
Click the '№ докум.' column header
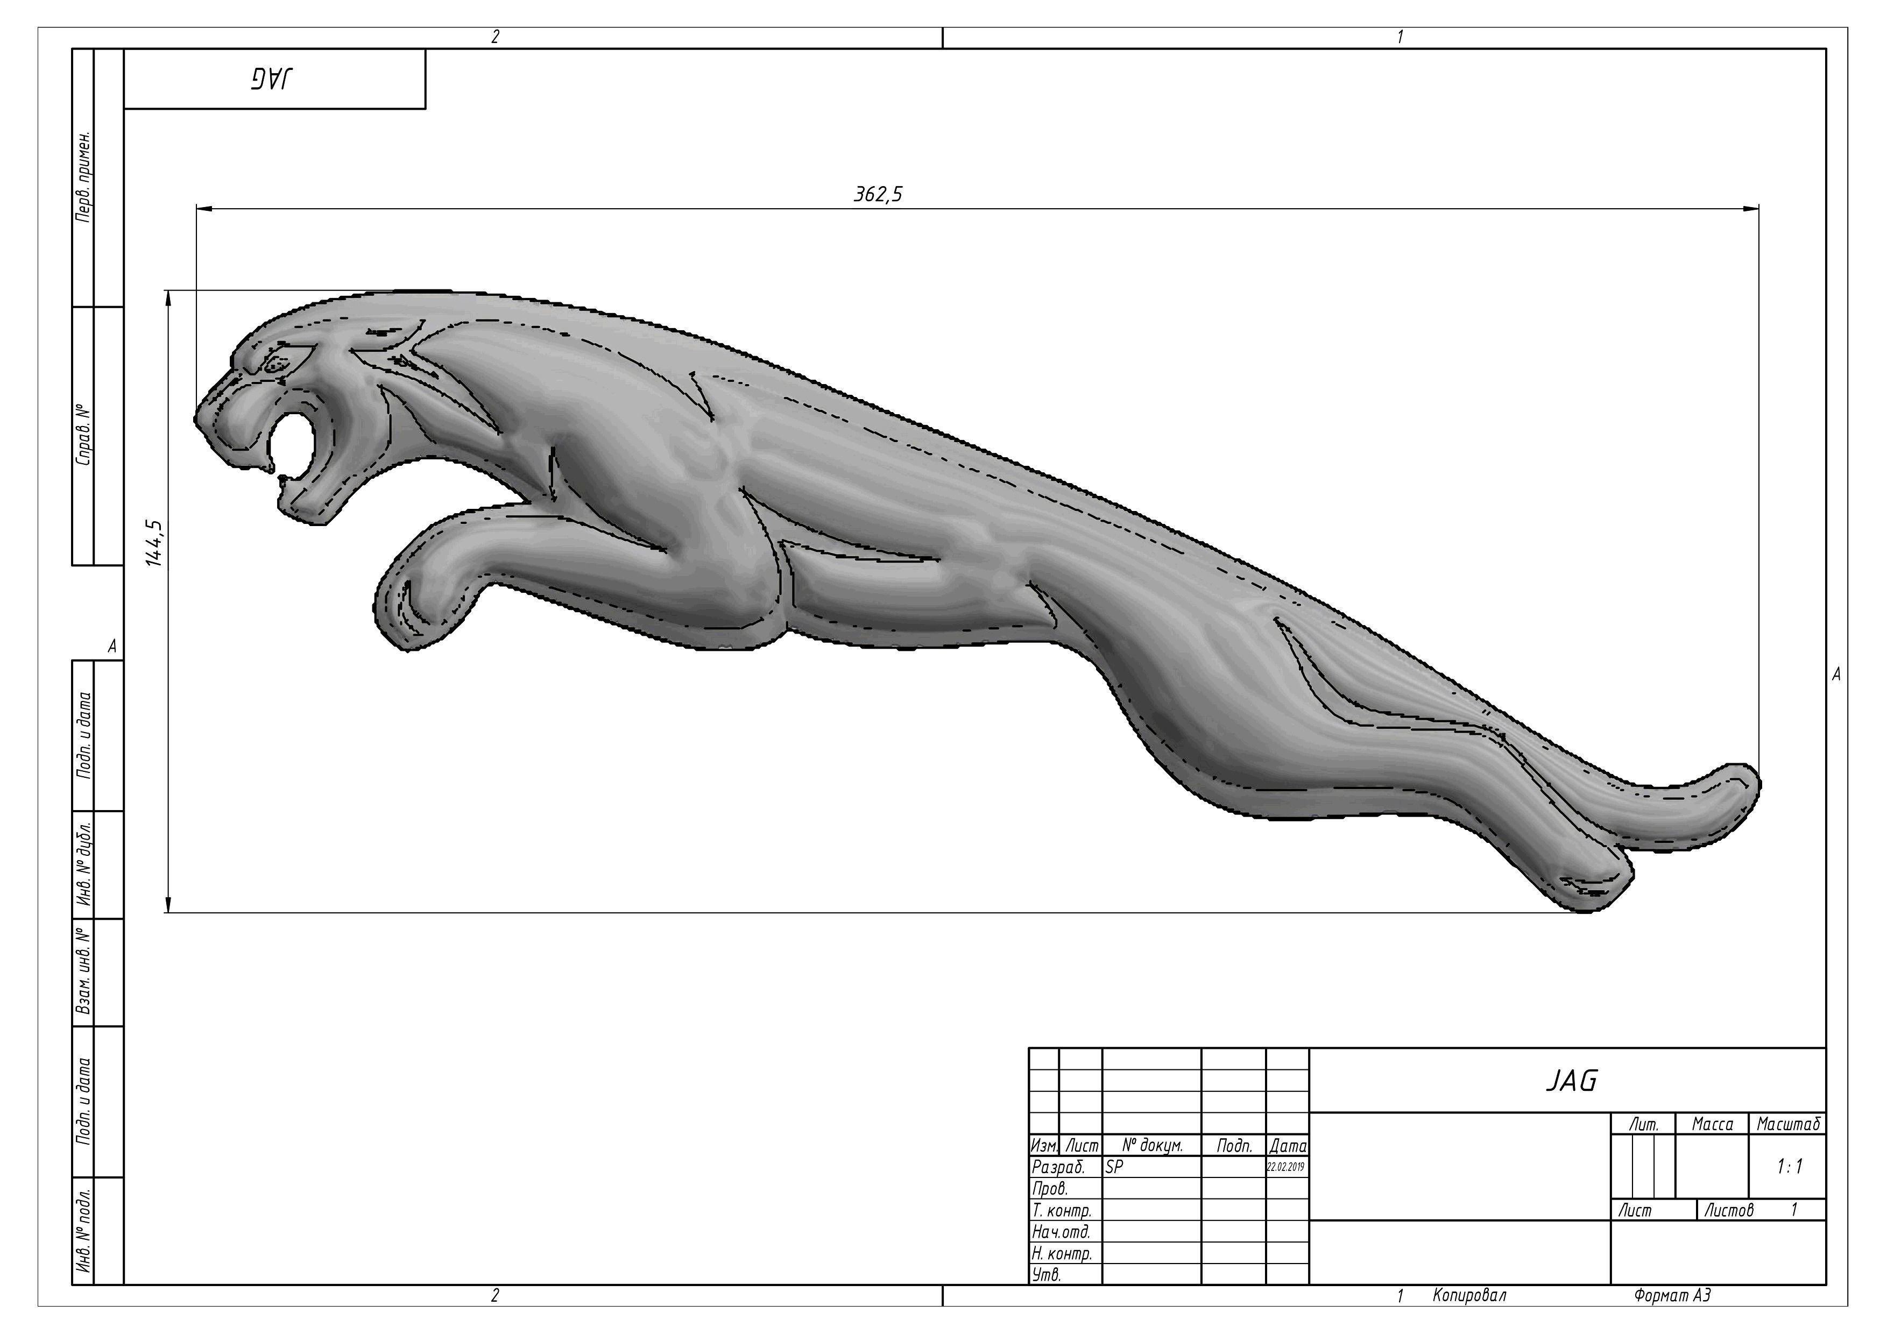point(1152,1146)
